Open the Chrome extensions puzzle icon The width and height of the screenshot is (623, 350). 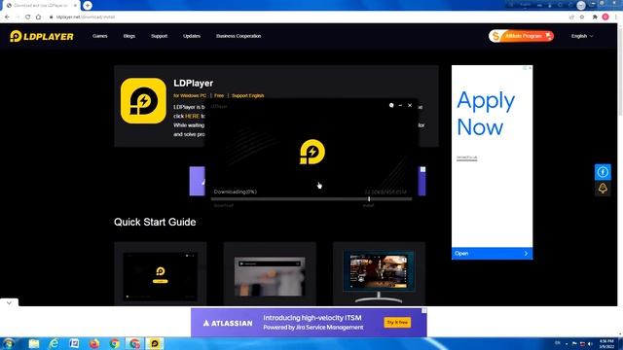tap(595, 17)
